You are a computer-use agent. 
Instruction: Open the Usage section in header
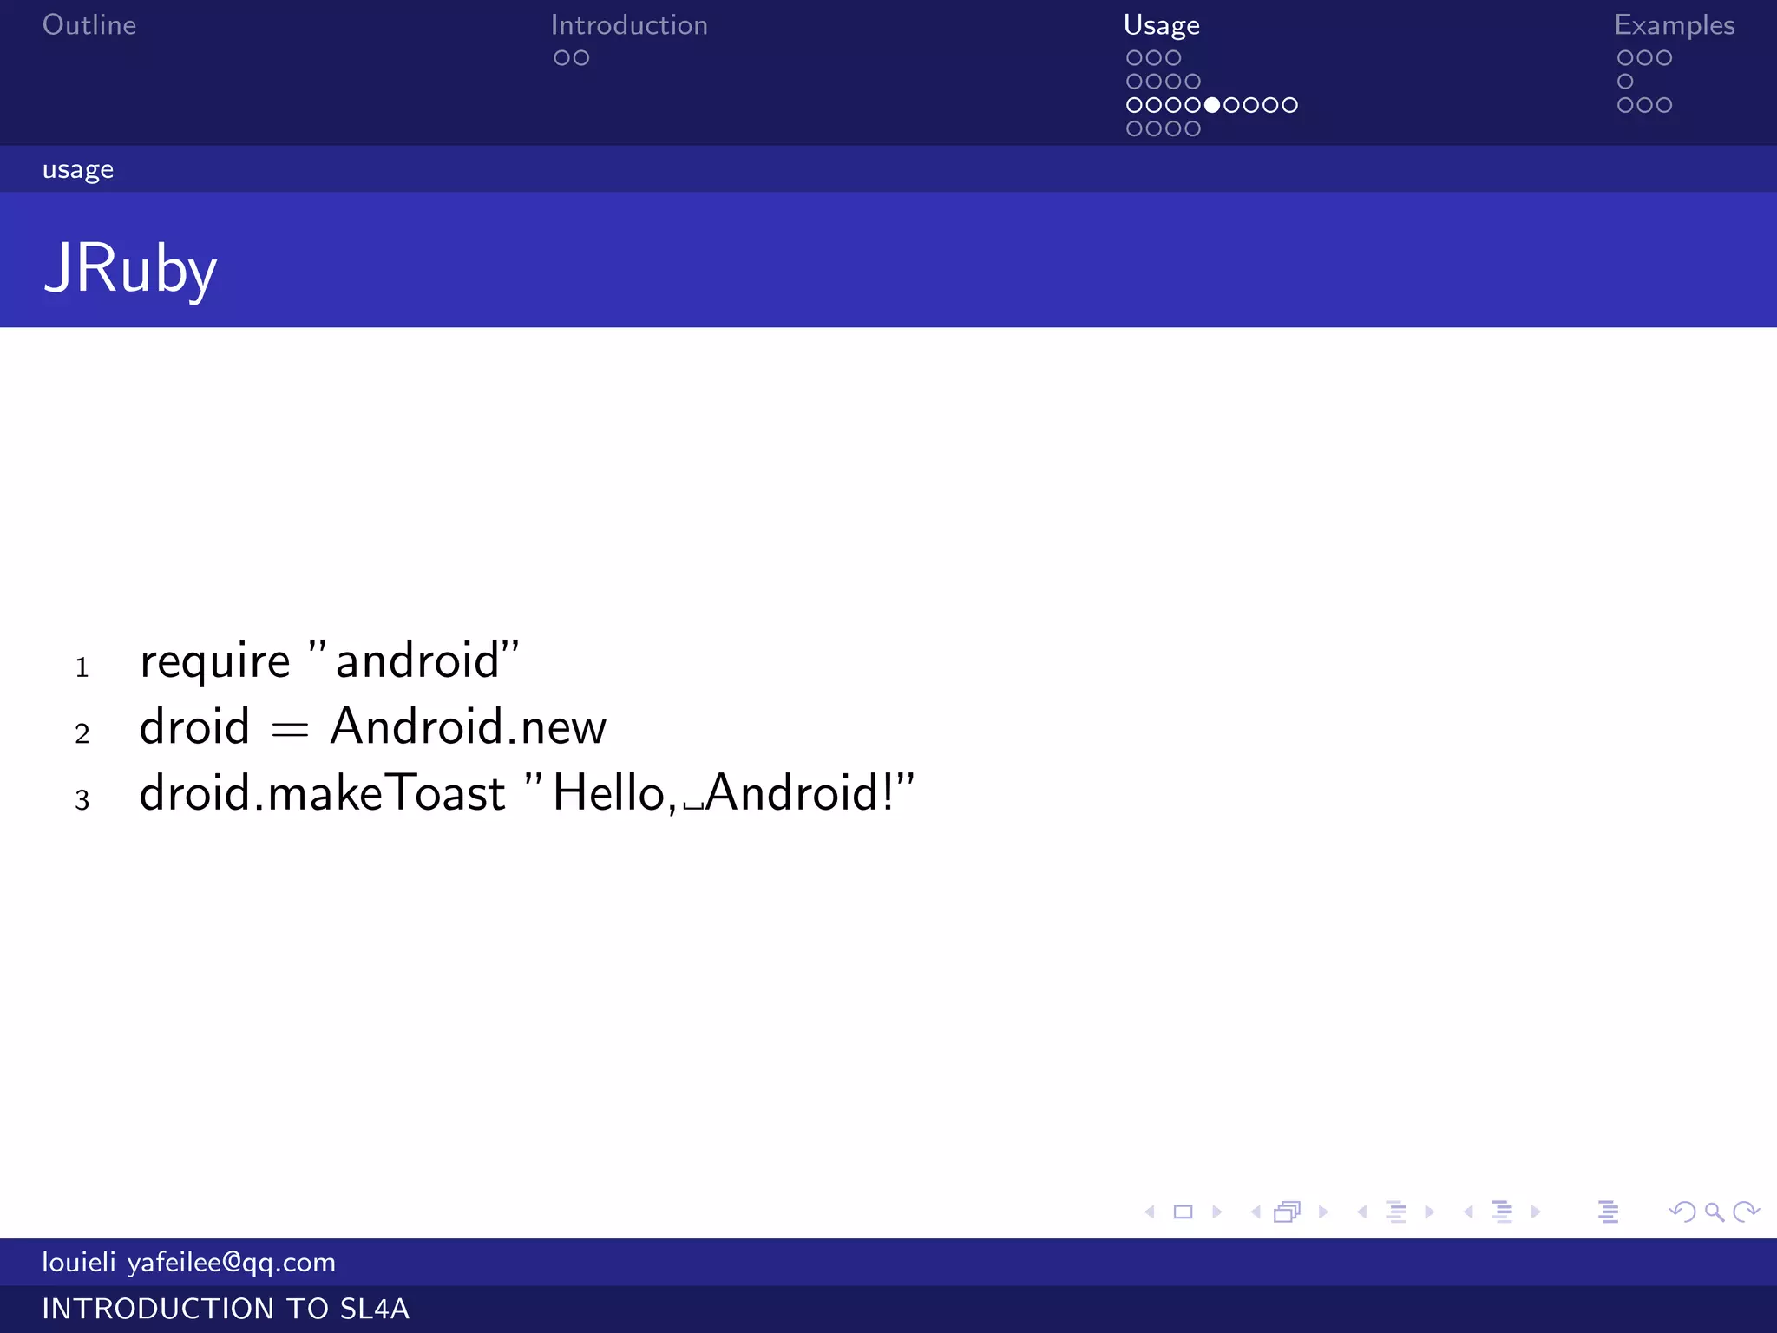[x=1162, y=26]
